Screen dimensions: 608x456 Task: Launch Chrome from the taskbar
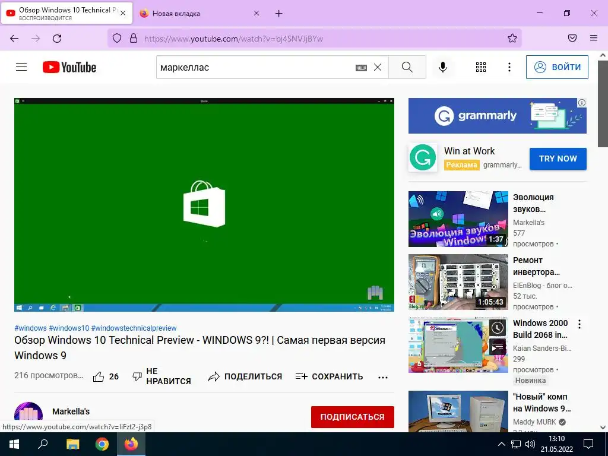[102, 444]
